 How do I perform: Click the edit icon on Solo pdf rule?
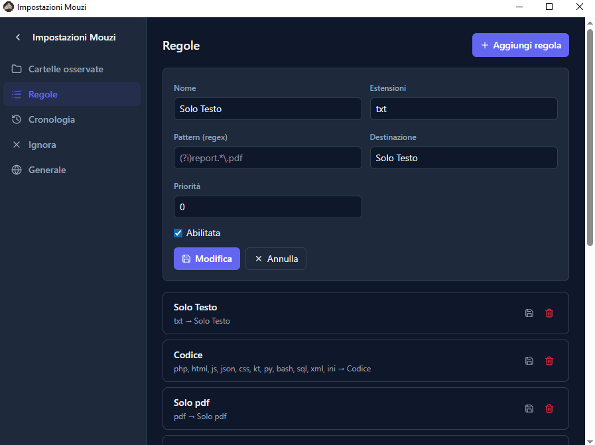tap(529, 409)
